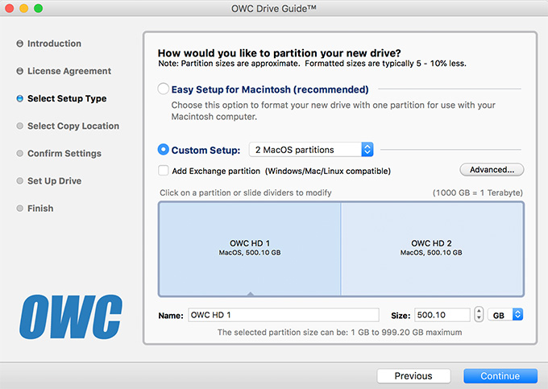
Task: Click the blue bullet beside Select Setup Type
Action: coord(20,98)
